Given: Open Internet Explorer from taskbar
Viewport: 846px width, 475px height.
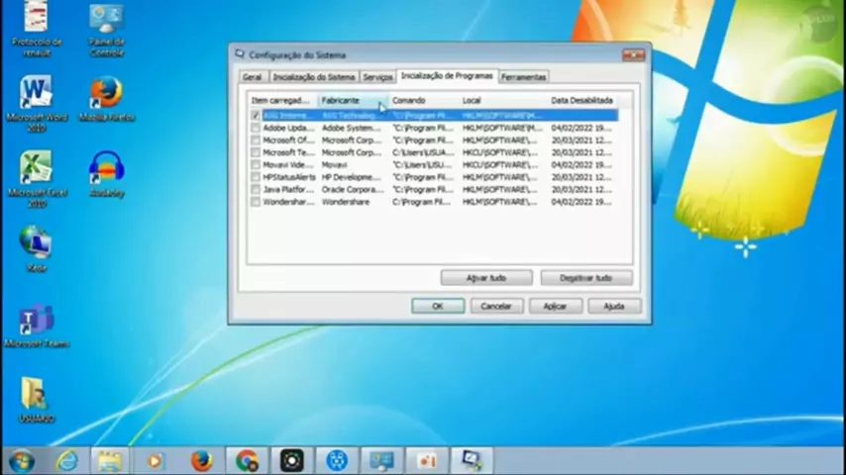Looking at the screenshot, I should point(67,461).
